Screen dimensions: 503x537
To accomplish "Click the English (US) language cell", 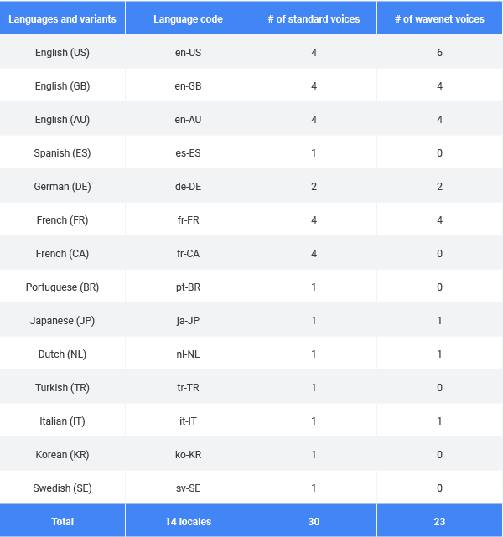I will pyautogui.click(x=62, y=52).
